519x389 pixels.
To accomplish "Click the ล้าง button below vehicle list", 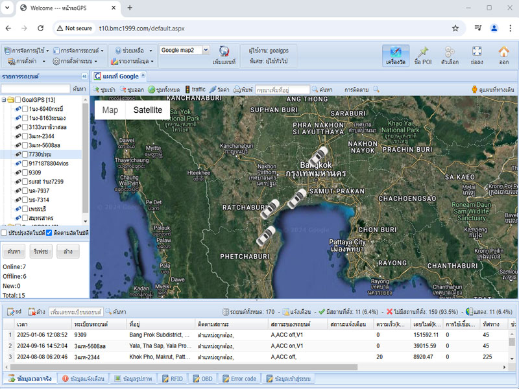I will 68,252.
